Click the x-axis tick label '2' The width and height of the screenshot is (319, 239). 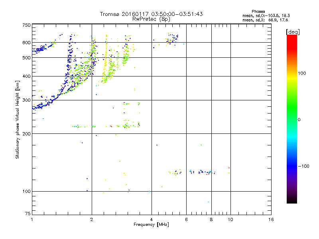point(92,219)
